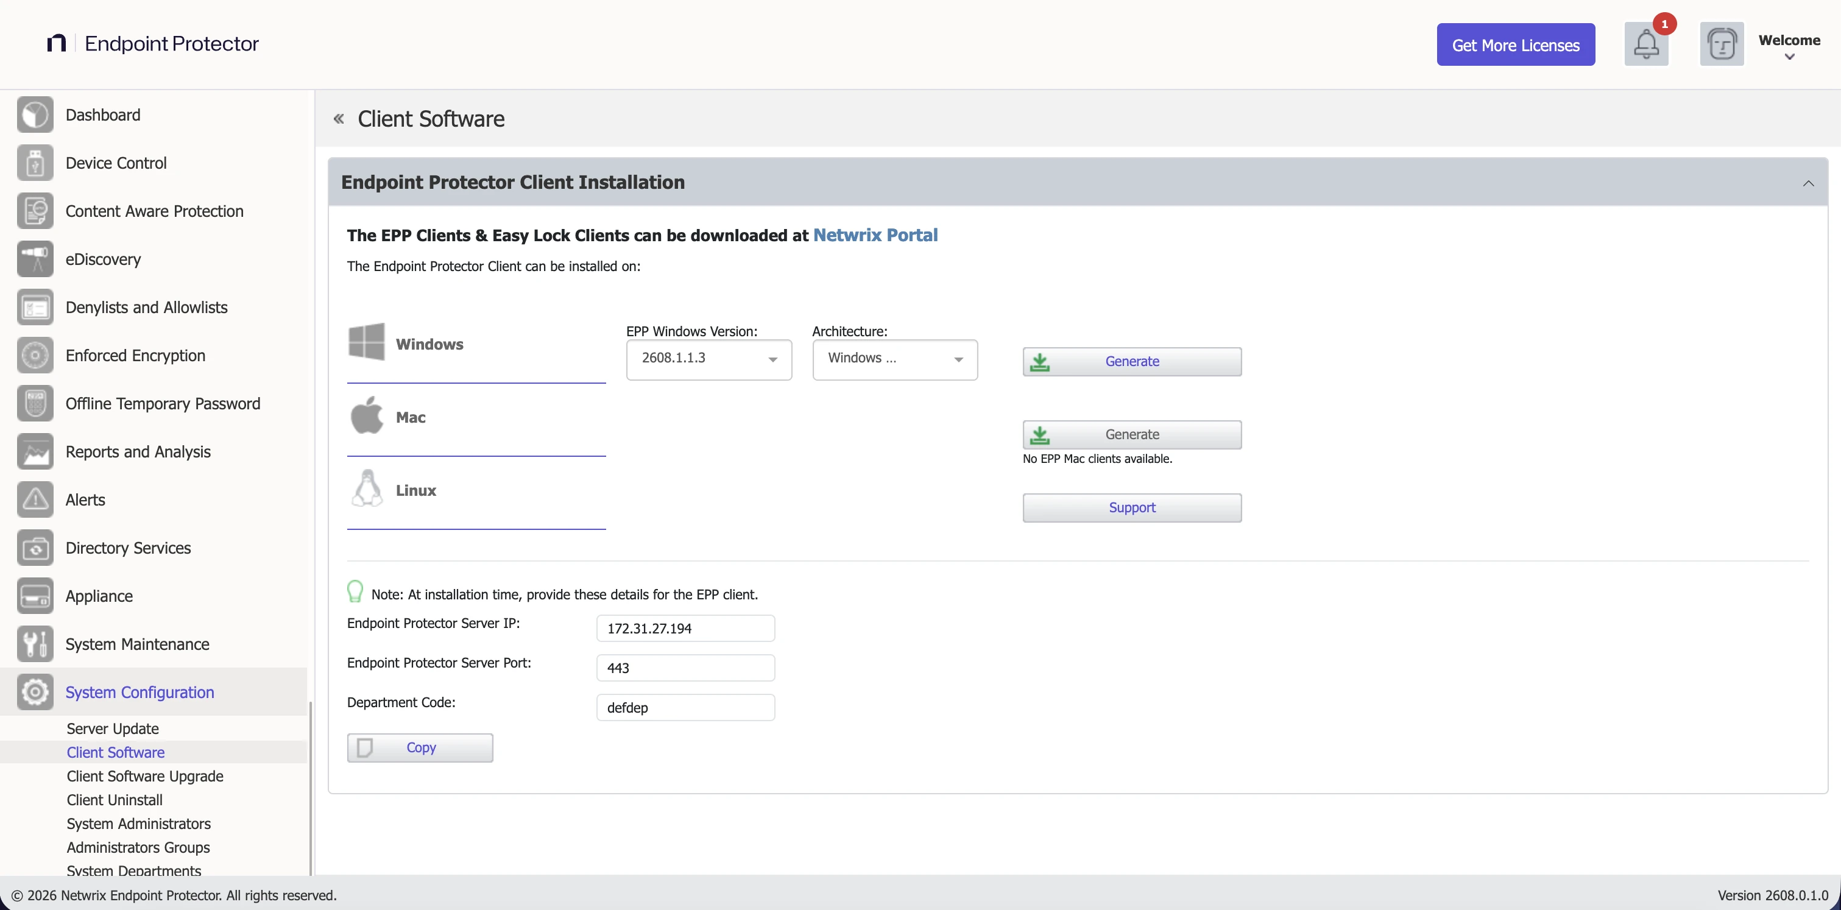Click Get More Licenses button
Screen dimensions: 1841x910
(1516, 44)
